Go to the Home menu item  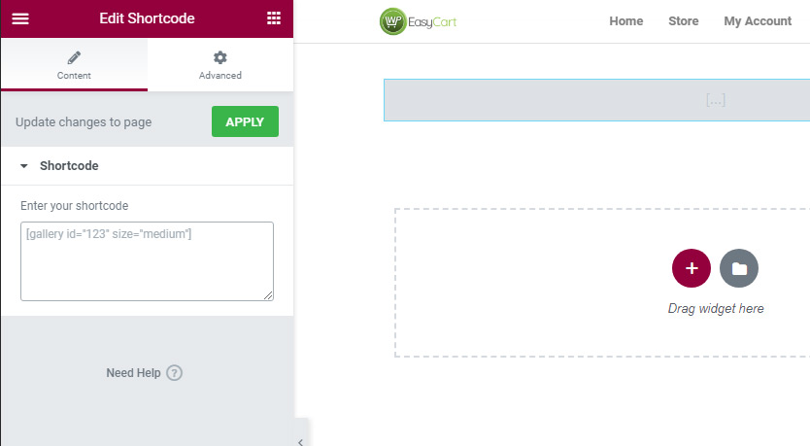[626, 21]
